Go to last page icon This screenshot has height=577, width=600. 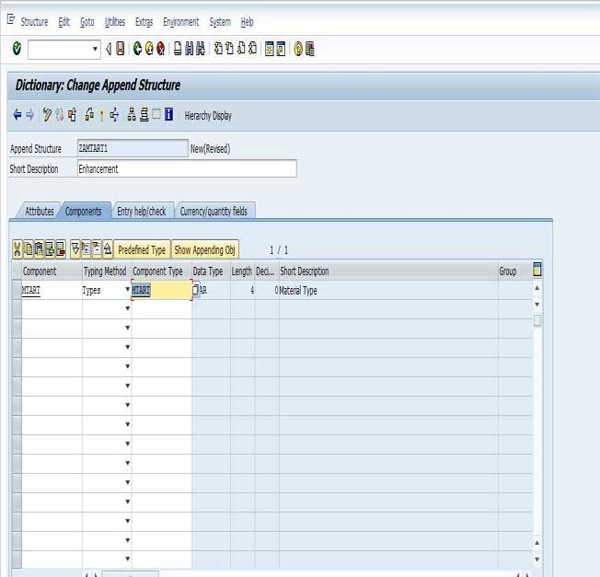pyautogui.click(x=252, y=49)
